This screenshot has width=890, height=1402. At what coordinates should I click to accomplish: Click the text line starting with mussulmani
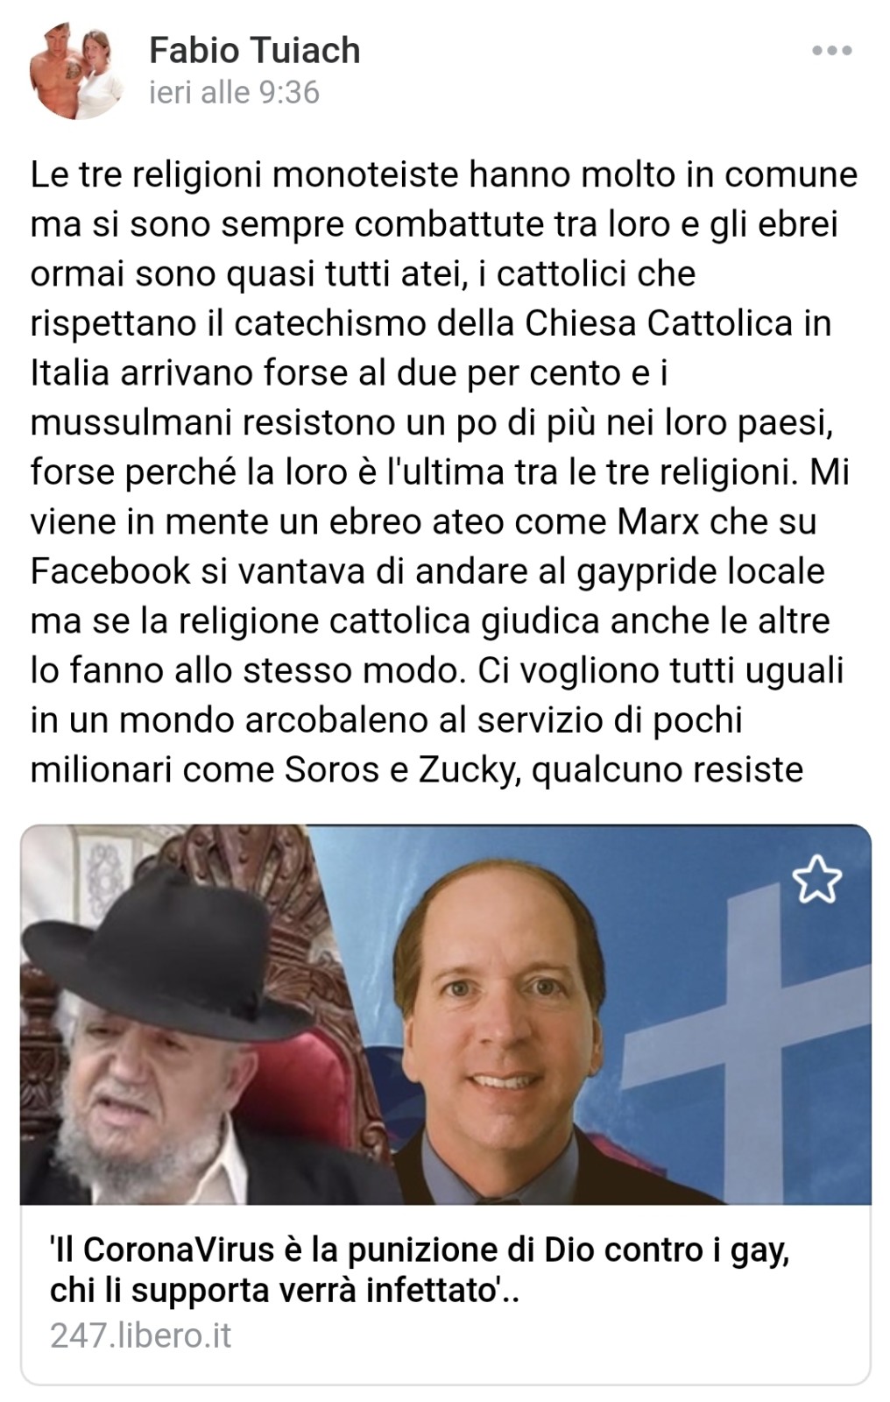point(430,423)
